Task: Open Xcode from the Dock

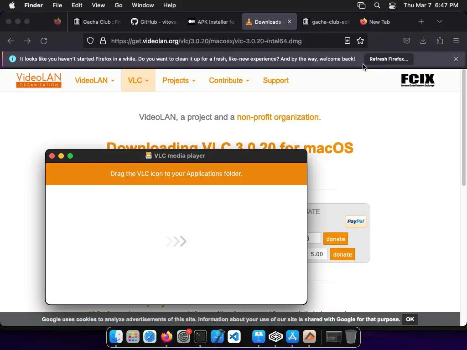Action: point(218,337)
